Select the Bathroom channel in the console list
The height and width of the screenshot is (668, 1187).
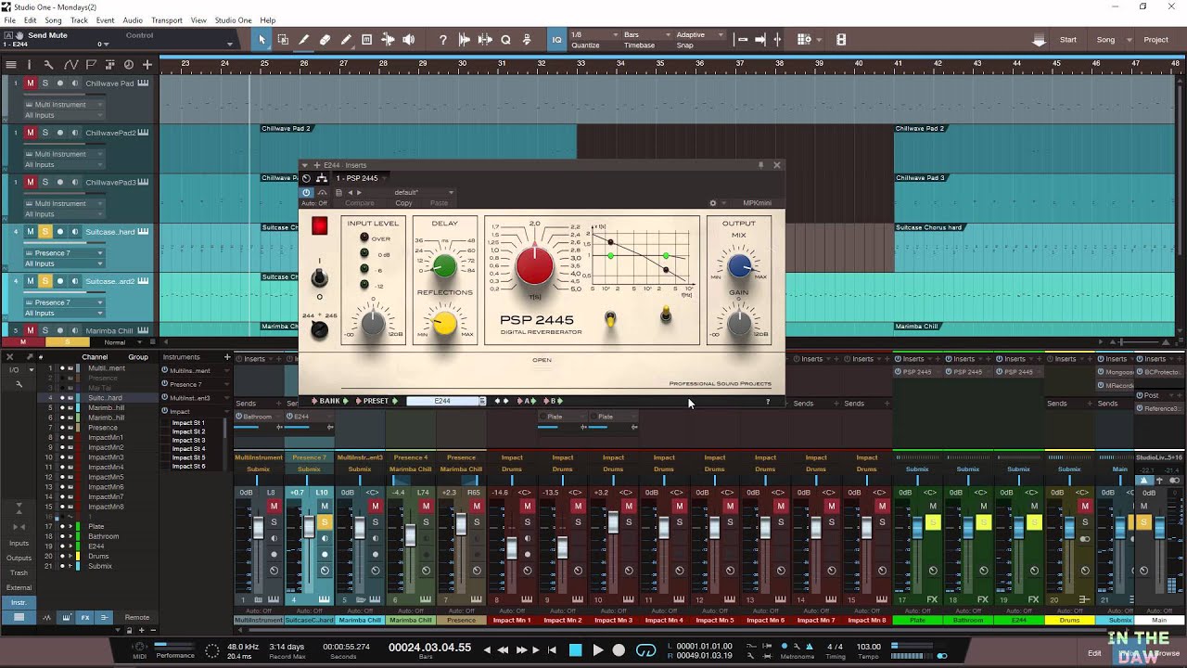[103, 536]
